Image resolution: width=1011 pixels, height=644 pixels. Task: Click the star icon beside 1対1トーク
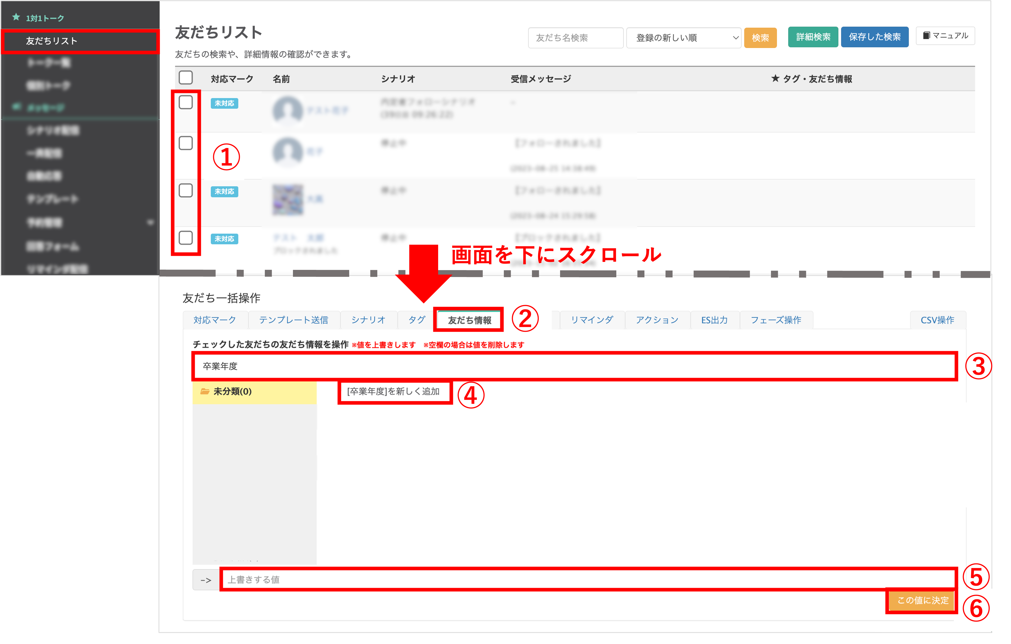(16, 17)
